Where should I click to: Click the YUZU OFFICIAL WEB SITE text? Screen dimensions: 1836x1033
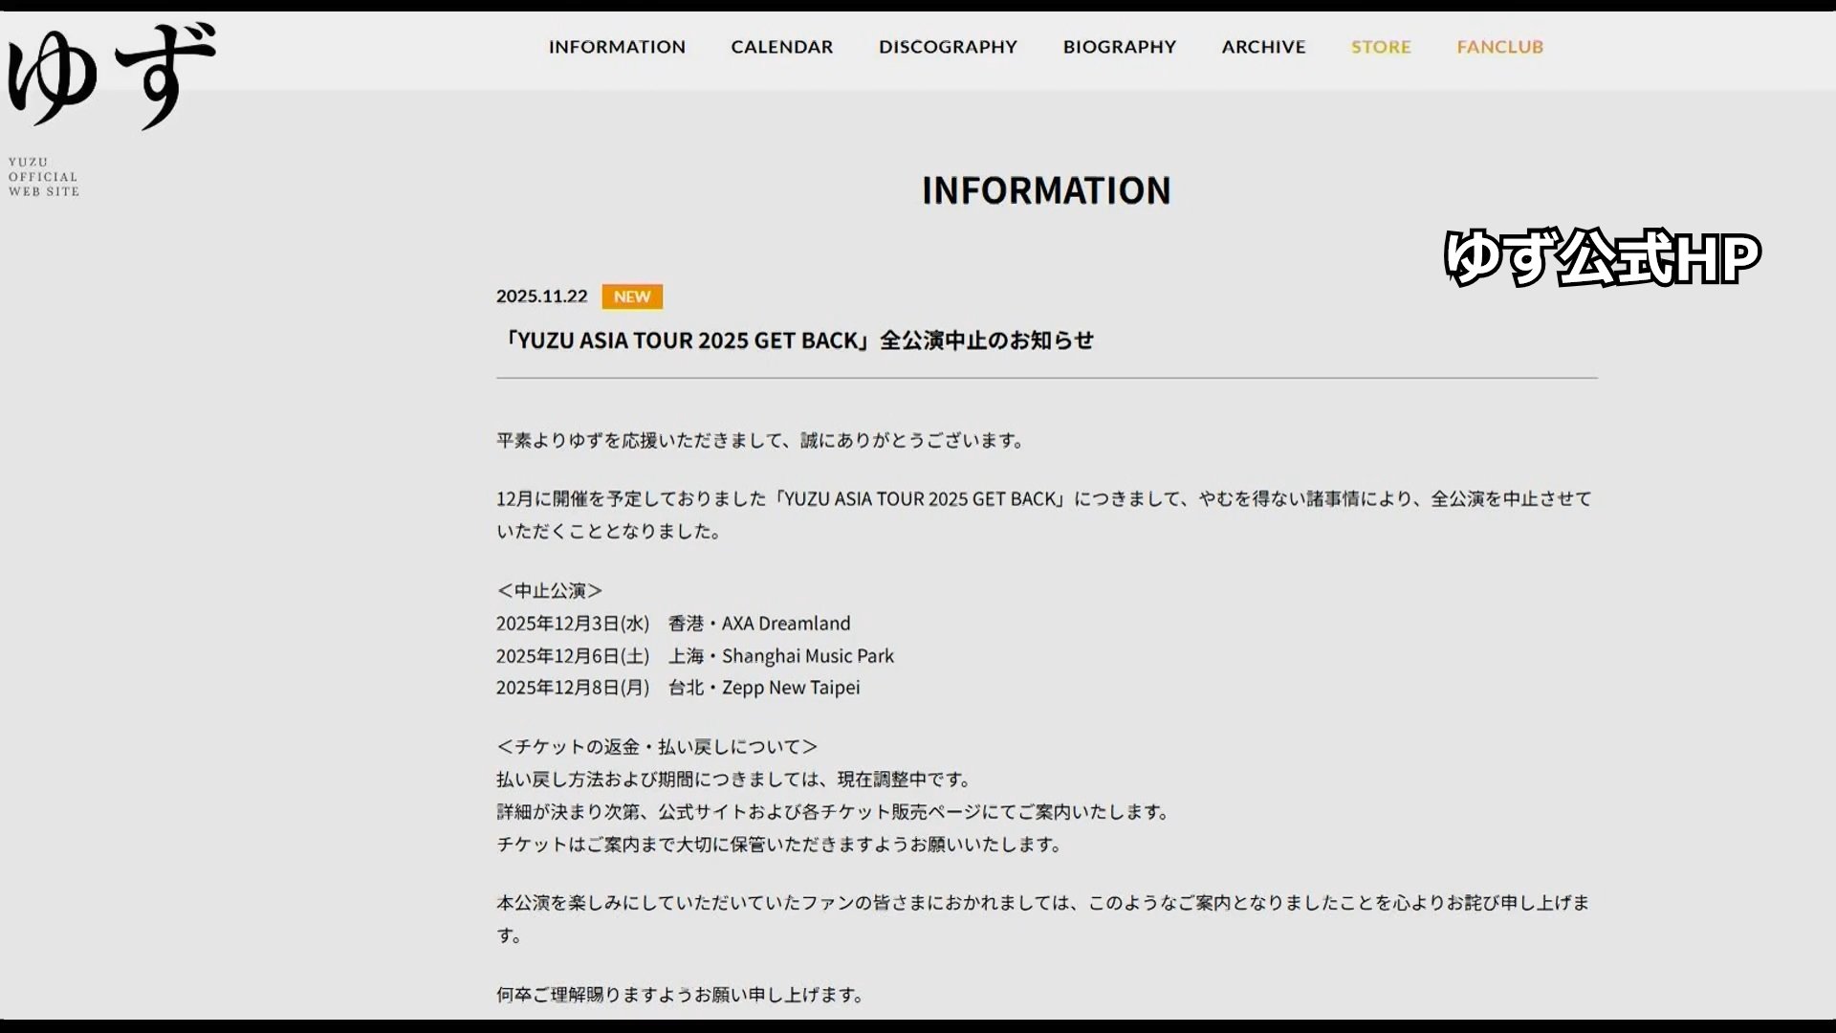pyautogui.click(x=43, y=177)
